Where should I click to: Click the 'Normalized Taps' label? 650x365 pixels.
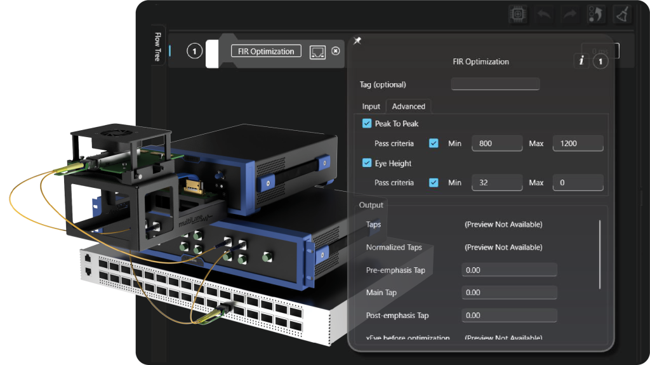[x=394, y=247]
